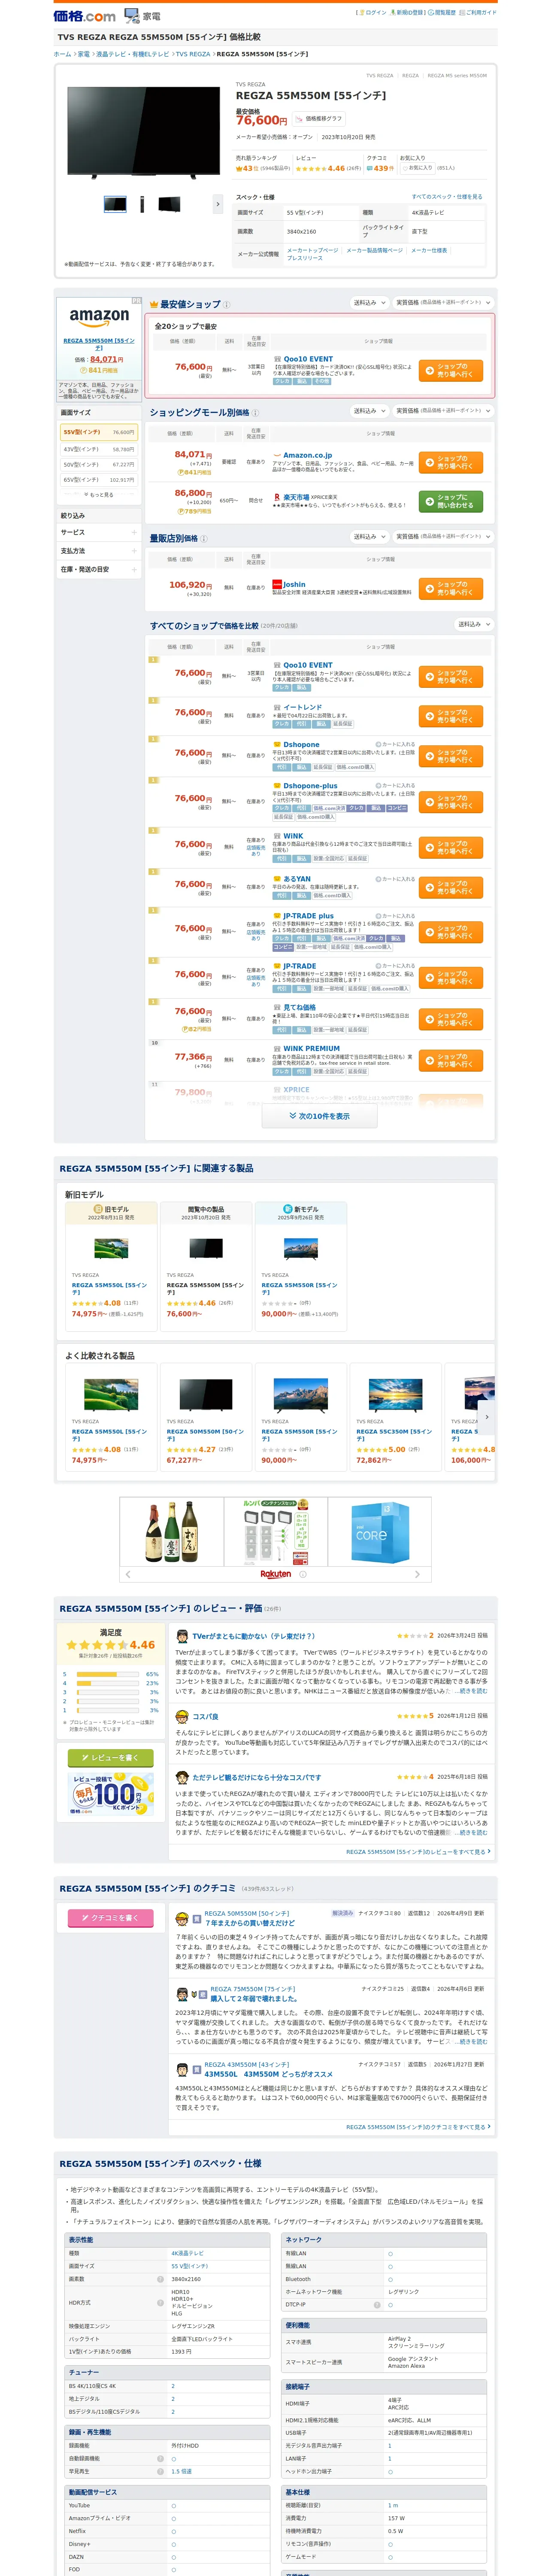The image size is (551, 2576).
Task: Select the angled-view TV thumbnail
Action: point(169,204)
